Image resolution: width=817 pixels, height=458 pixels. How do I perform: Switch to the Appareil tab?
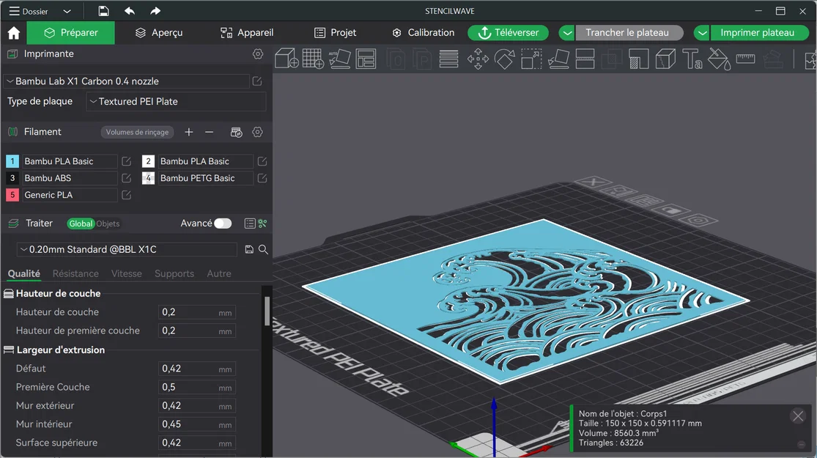click(247, 33)
